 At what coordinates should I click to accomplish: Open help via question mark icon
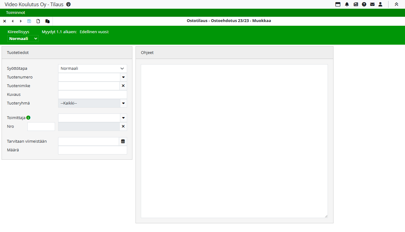click(364, 4)
